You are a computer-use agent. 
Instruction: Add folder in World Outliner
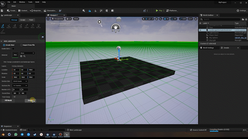243,19
